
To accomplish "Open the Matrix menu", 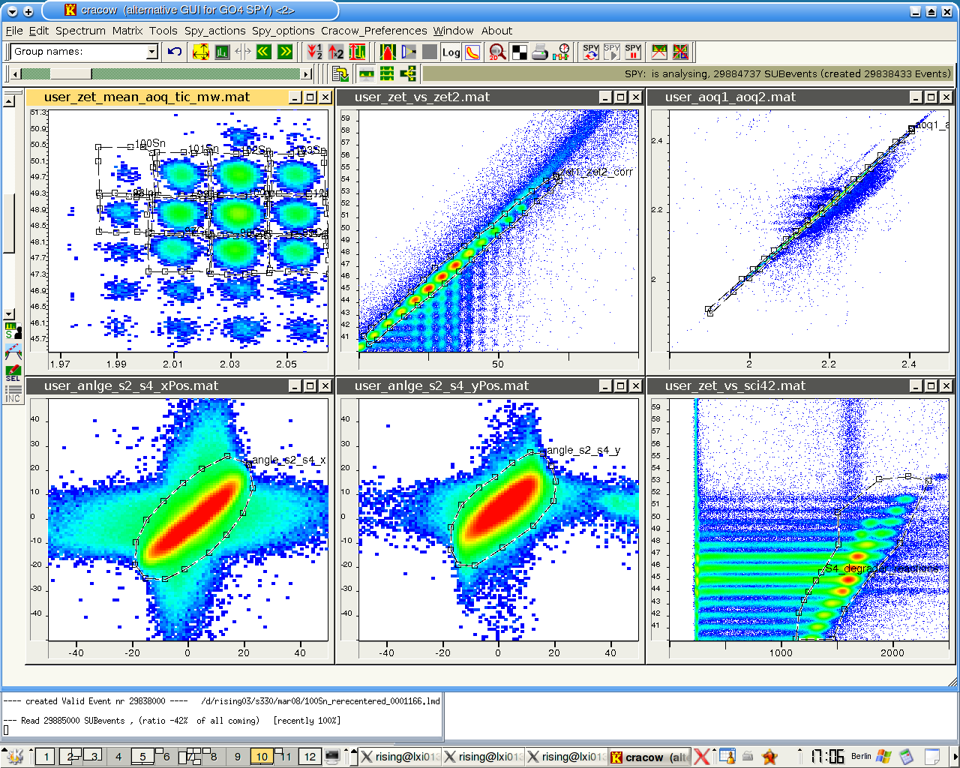I will pos(127,31).
